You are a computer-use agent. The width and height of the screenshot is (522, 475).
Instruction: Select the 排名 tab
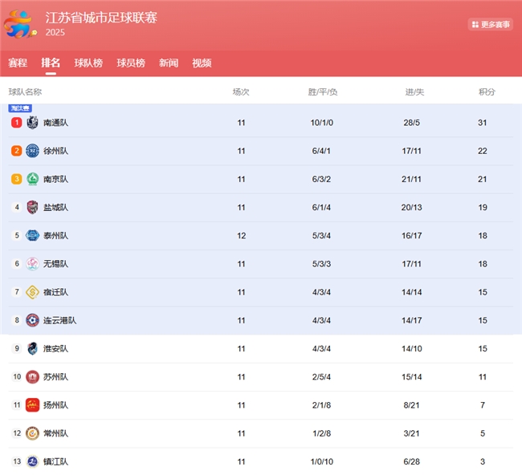(51, 63)
